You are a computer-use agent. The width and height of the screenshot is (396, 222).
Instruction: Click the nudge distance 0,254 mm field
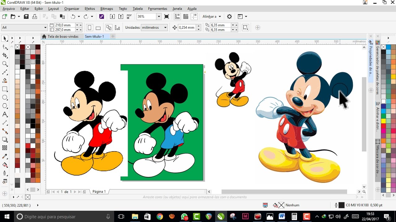pyautogui.click(x=187, y=27)
